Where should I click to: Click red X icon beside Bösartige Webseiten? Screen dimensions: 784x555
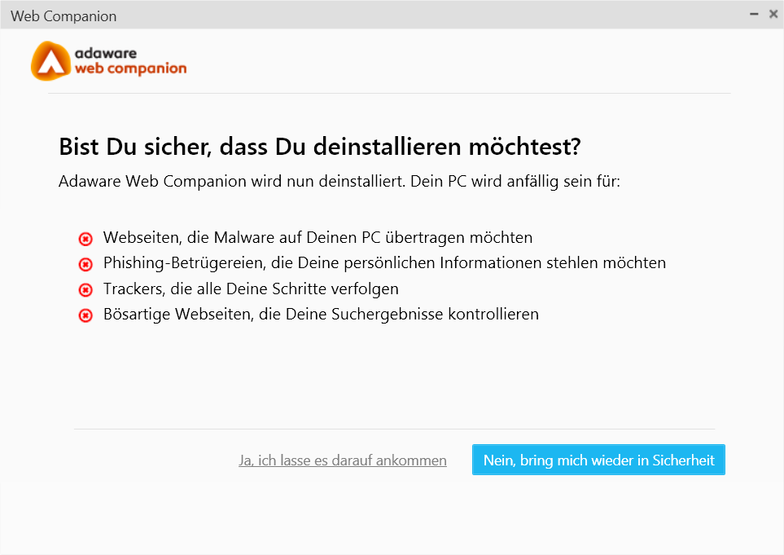pos(85,315)
